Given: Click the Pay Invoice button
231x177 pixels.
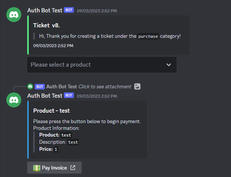Looking at the screenshot, I should (54, 168).
